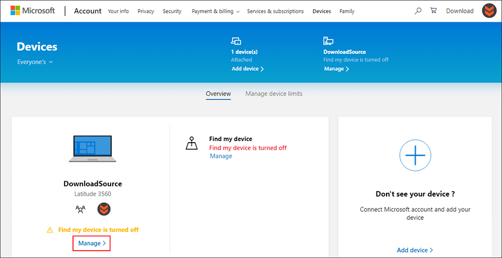Click red 'Find my device is turned off' text
This screenshot has width=502, height=258.
248,148
